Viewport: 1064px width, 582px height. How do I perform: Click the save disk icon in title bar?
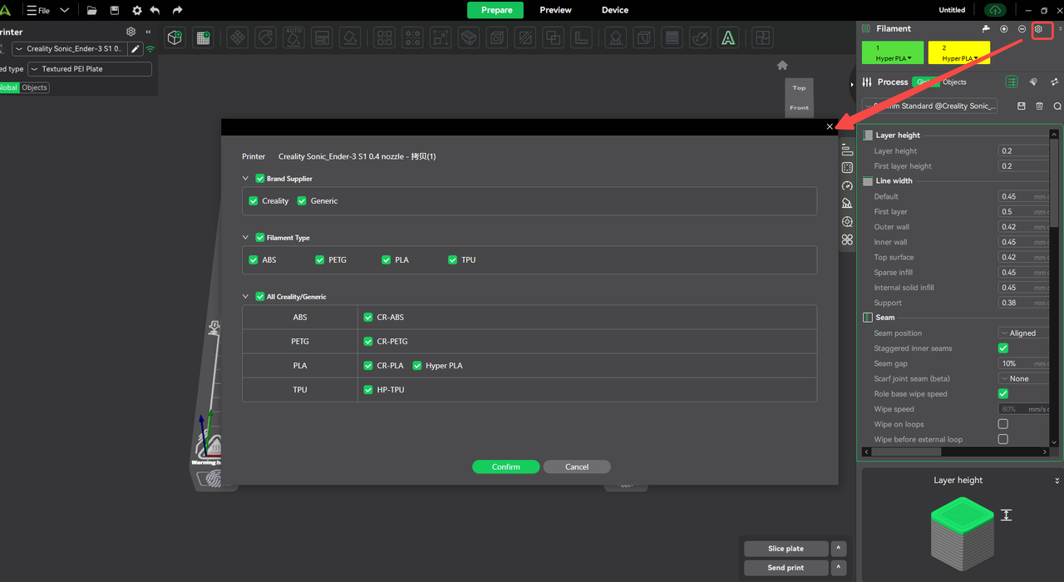[114, 10]
